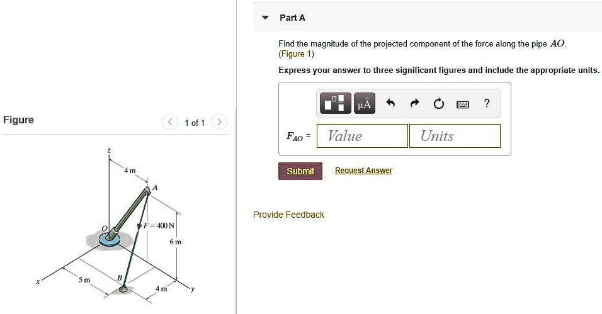
Task: Go to the previous figure chevron
Action: click(x=170, y=122)
